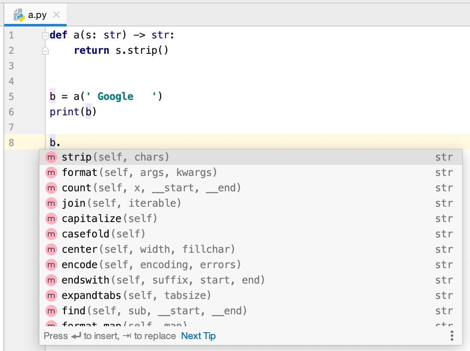470x351 pixels.
Task: Click the method icon next to encode
Action: [51, 265]
